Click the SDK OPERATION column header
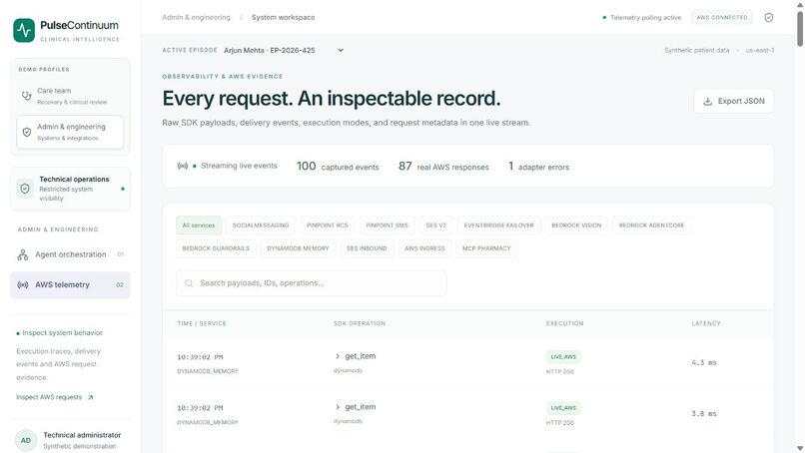Screen dimensions: 805x453 360,323
